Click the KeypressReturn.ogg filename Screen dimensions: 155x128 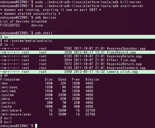pyautogui.click(x=124, y=64)
